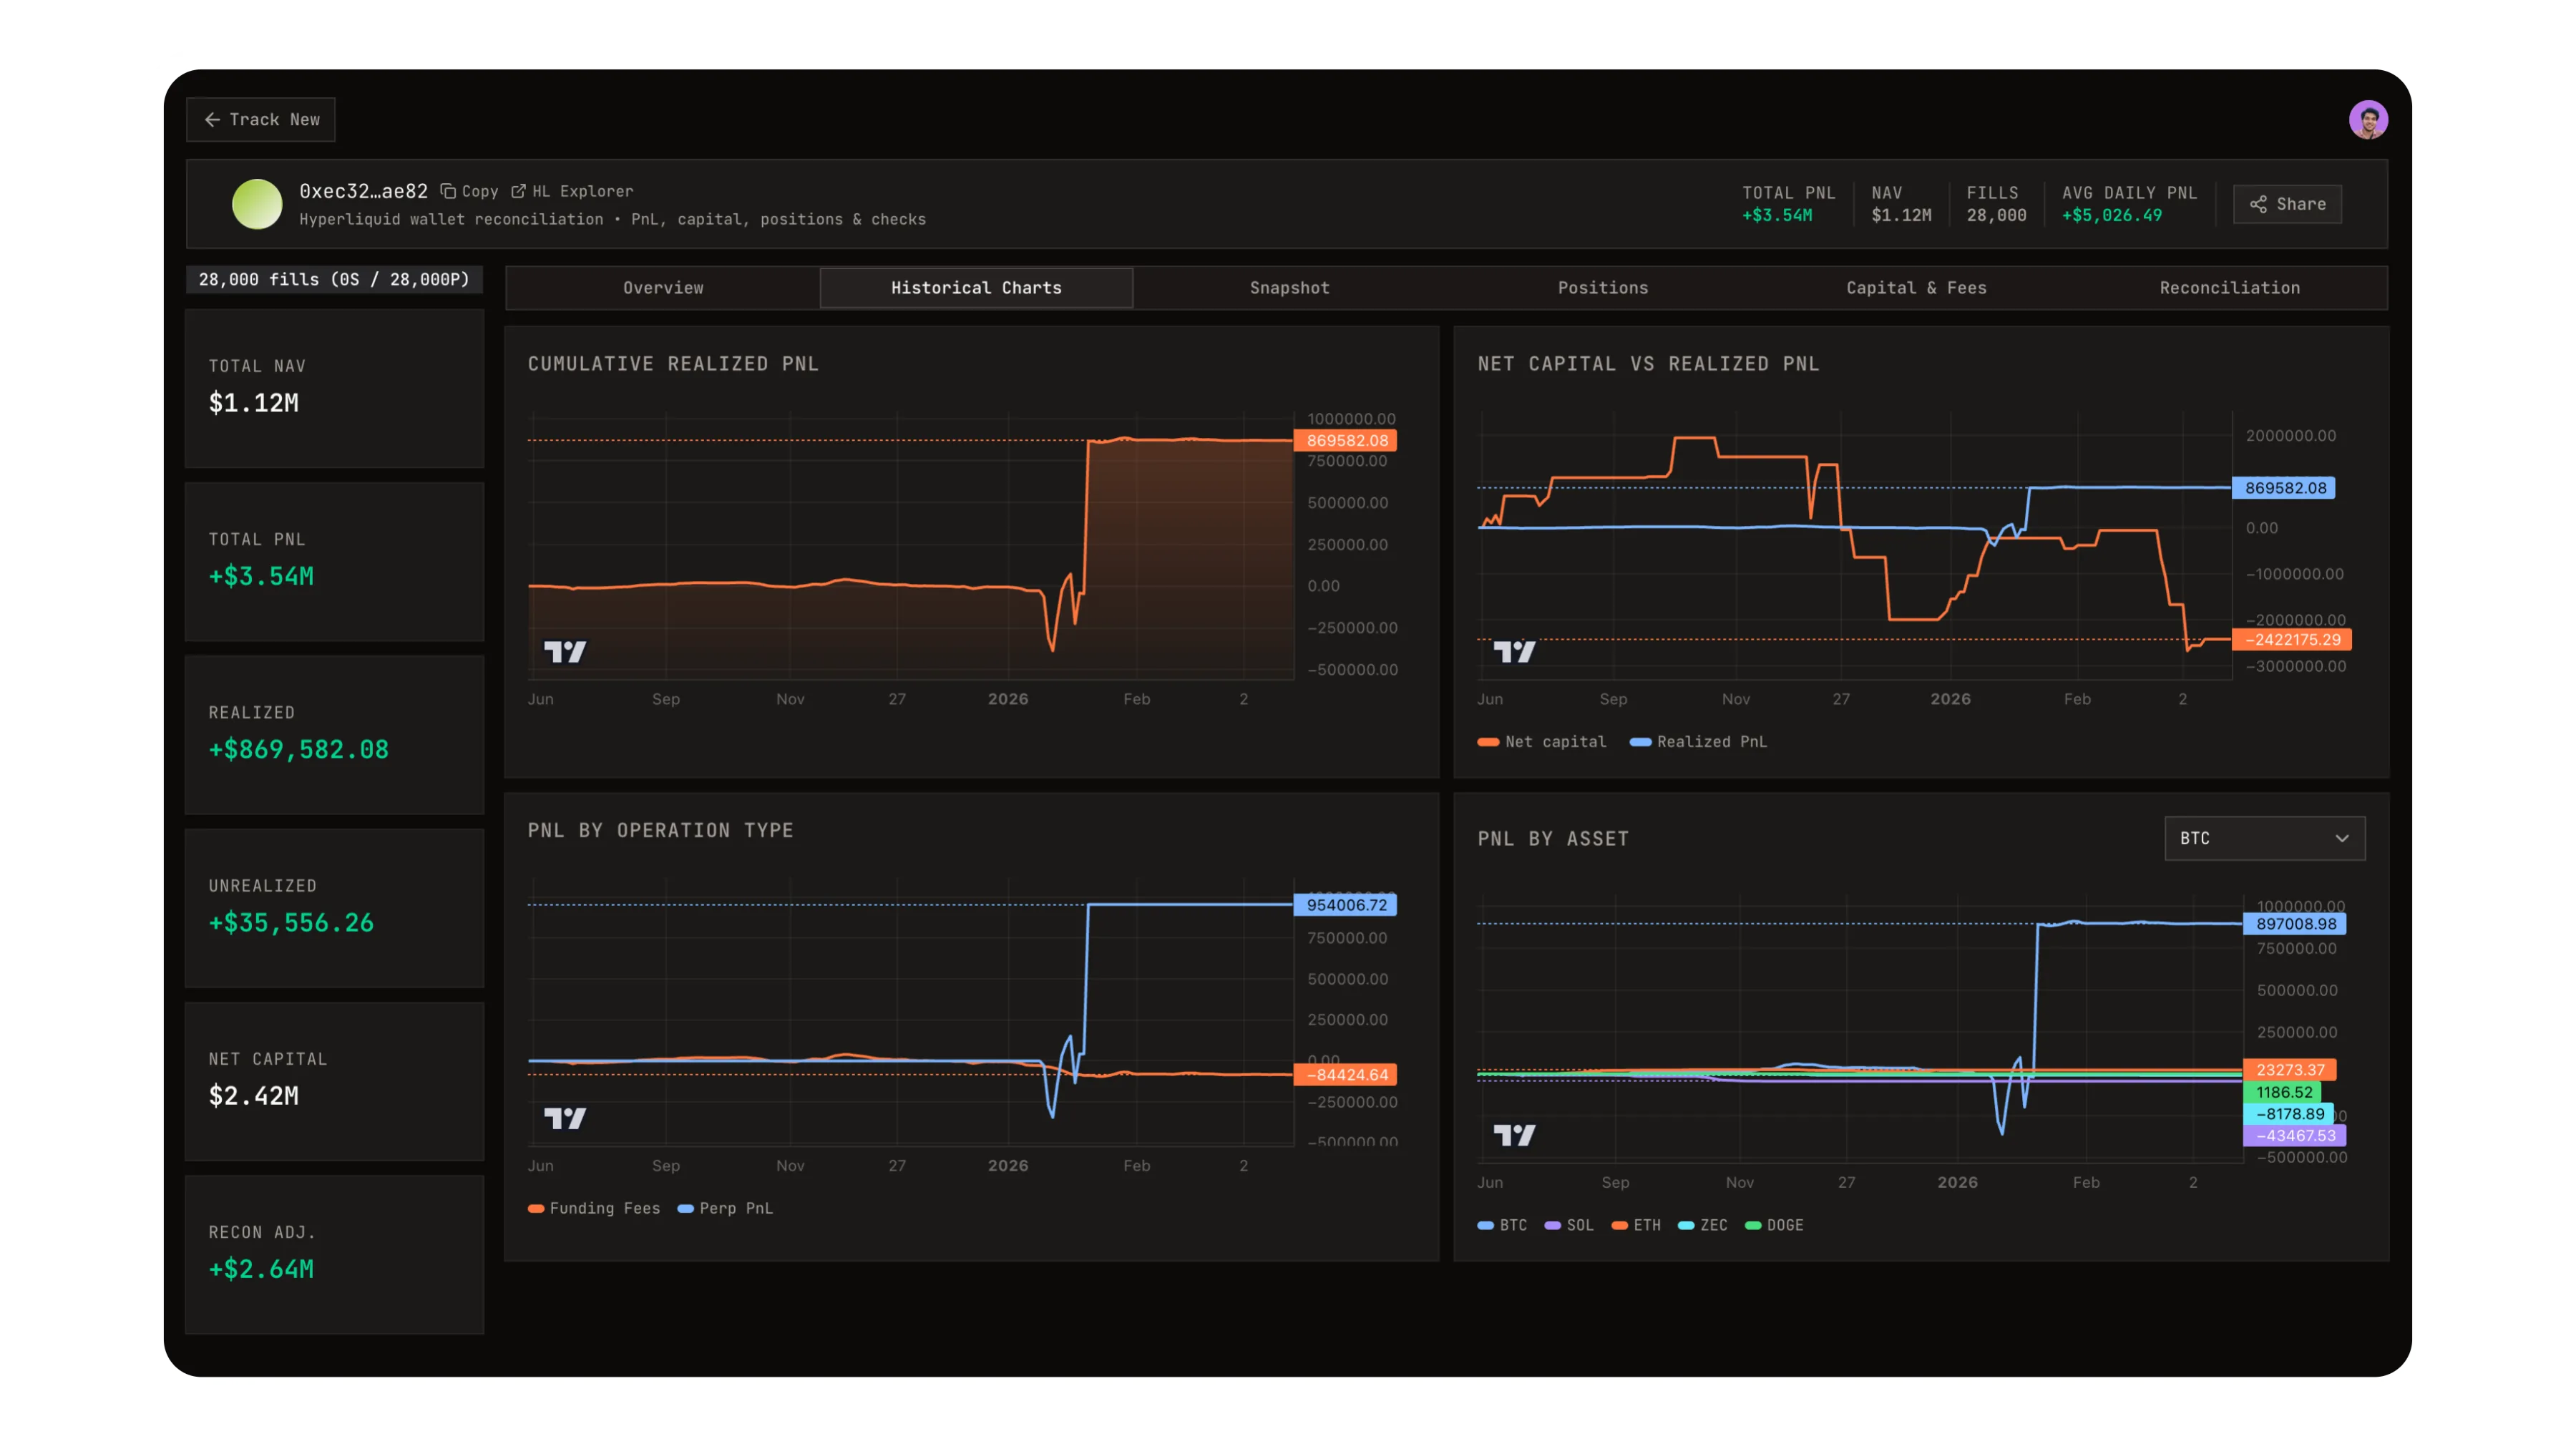Click the green wallet avatar icon
Image resolution: width=2576 pixels, height=1449 pixels.
257,204
